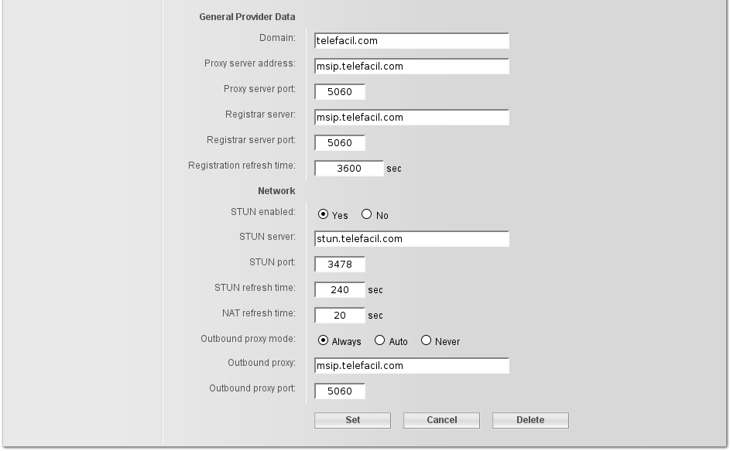730x451 pixels.
Task: Select Yes for STUN enabled
Action: 324,215
